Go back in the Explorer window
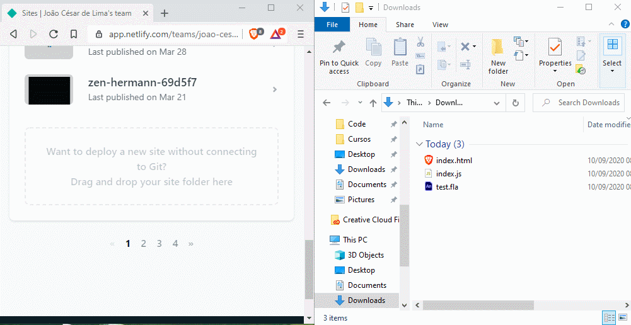The image size is (631, 325). click(327, 103)
